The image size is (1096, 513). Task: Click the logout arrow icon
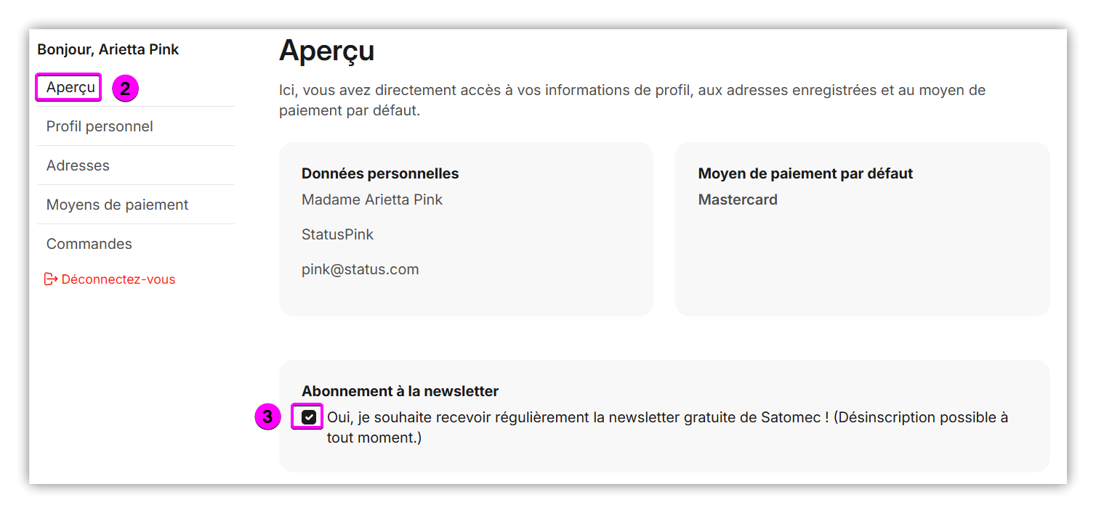pos(51,279)
